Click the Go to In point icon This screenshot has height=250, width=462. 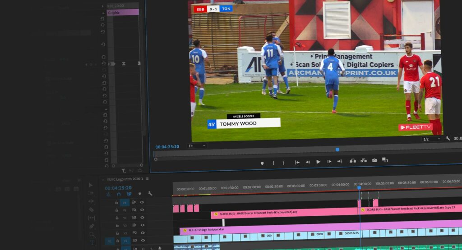point(297,162)
